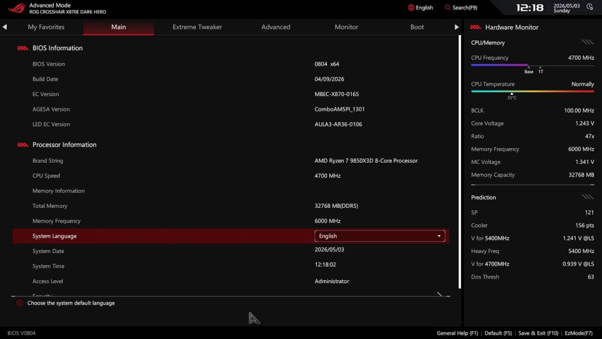Image resolution: width=602 pixels, height=339 pixels.
Task: Click the CPU Speed label
Action: click(x=46, y=176)
